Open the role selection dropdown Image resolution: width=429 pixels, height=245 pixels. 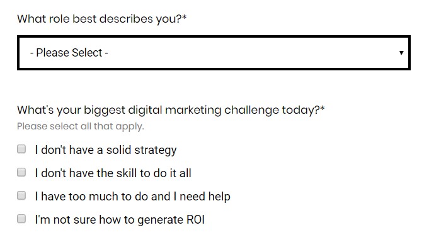point(214,53)
